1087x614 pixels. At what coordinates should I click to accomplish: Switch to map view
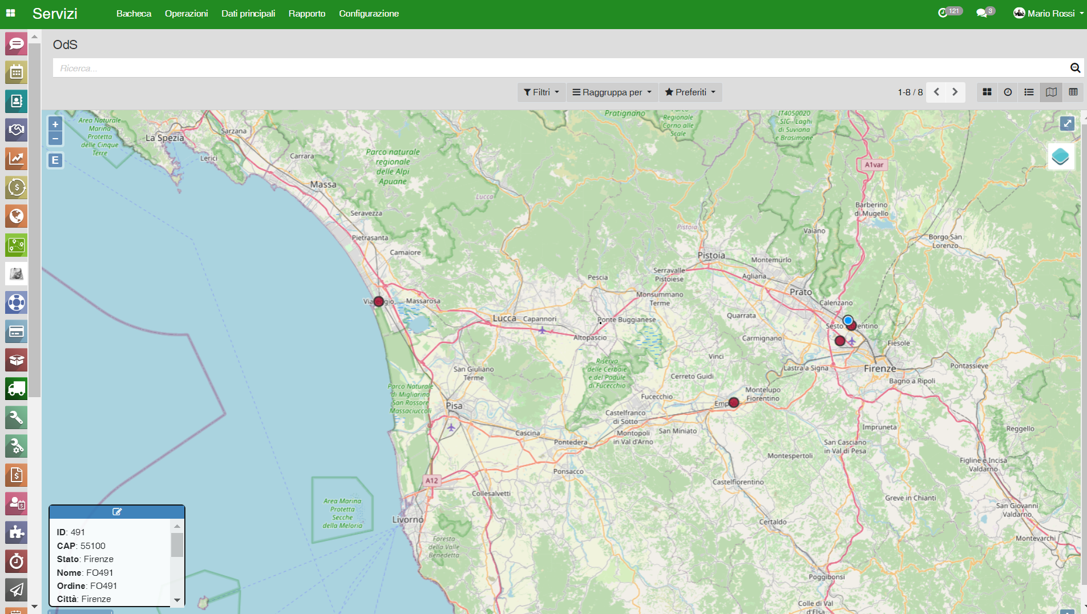pyautogui.click(x=1051, y=92)
